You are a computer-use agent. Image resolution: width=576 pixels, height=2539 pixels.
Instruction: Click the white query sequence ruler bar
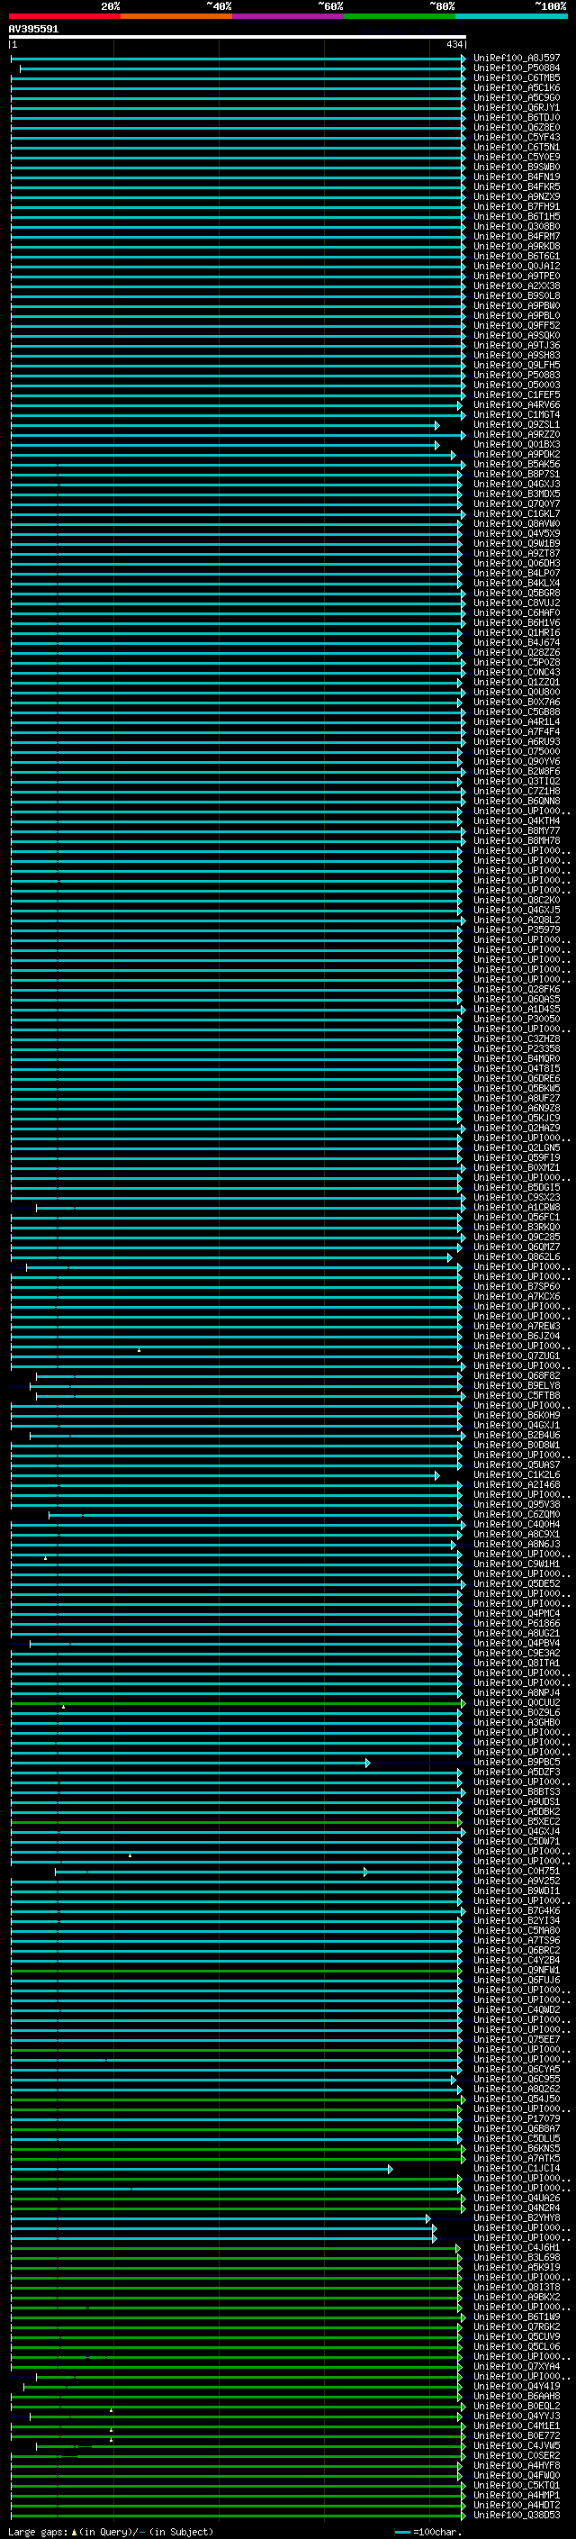pyautogui.click(x=238, y=38)
